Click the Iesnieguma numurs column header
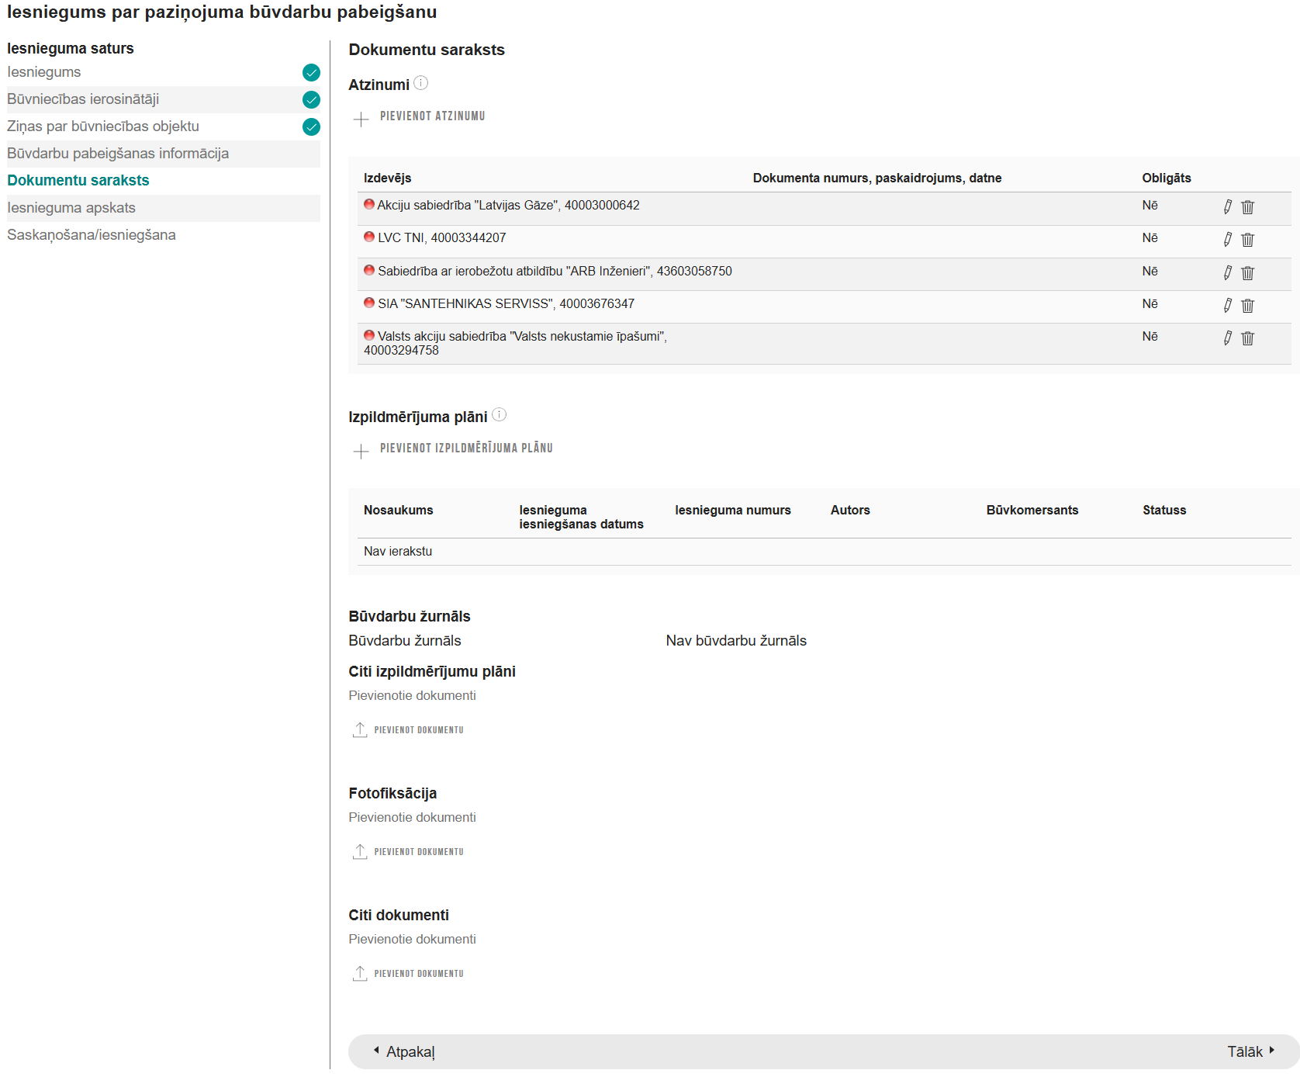This screenshot has height=1077, width=1300. (x=733, y=511)
